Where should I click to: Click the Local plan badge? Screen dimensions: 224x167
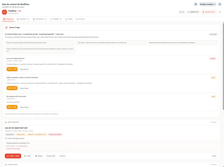[213, 34]
